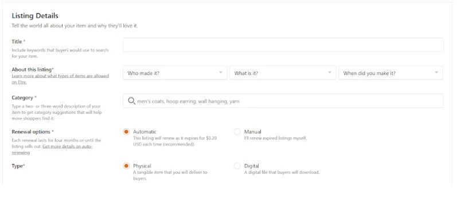
Task: Open the When did you make it? dropdown
Action: pyautogui.click(x=390, y=73)
